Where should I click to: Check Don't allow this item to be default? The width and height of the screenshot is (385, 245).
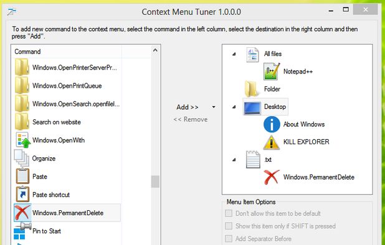coord(229,213)
